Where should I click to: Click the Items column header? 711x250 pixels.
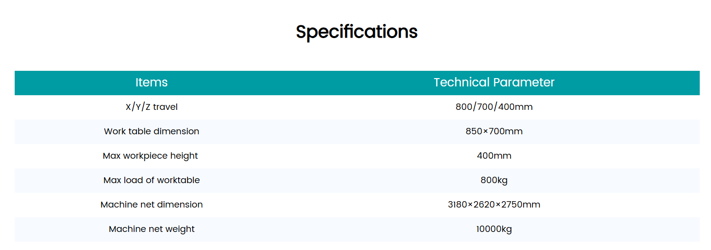(x=151, y=83)
